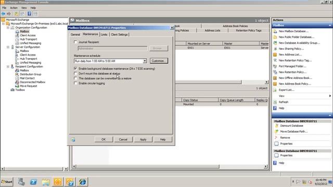
Task: Click the red Remove action icon
Action: [276, 138]
